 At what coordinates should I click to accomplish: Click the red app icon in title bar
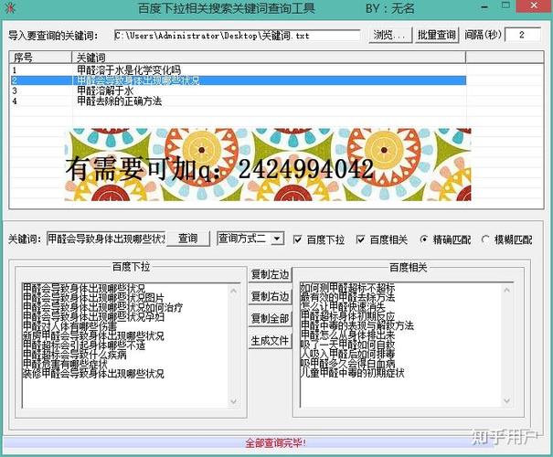[9, 7]
